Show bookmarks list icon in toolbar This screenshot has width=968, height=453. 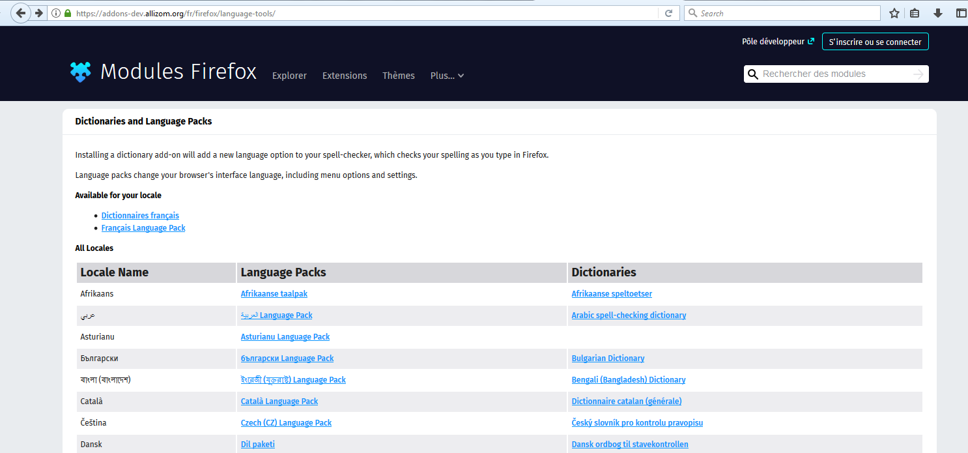[x=915, y=13]
